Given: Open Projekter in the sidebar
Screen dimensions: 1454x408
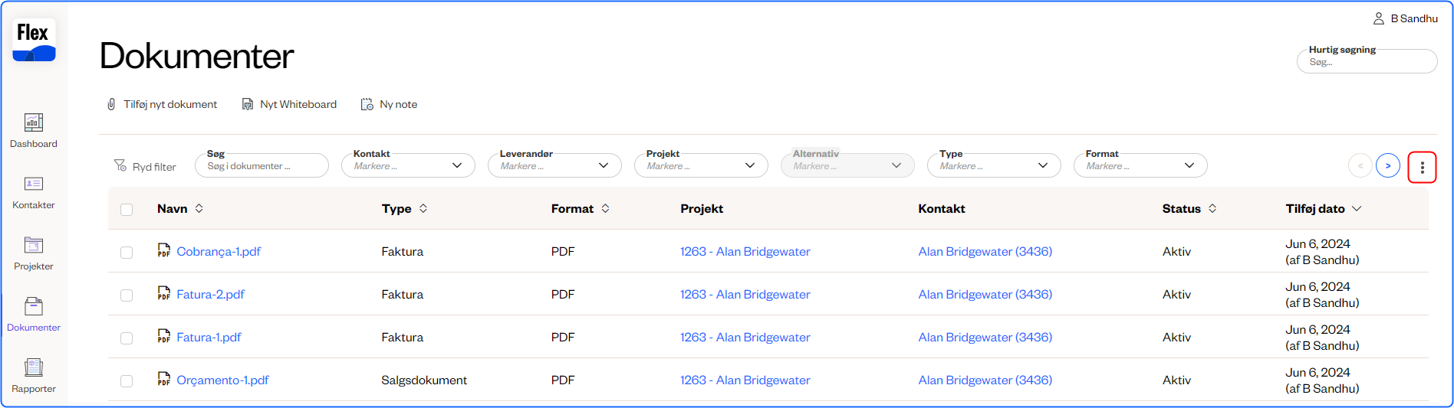Looking at the screenshot, I should [34, 253].
